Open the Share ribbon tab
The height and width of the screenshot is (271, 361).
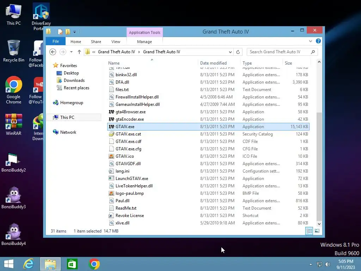[96, 42]
